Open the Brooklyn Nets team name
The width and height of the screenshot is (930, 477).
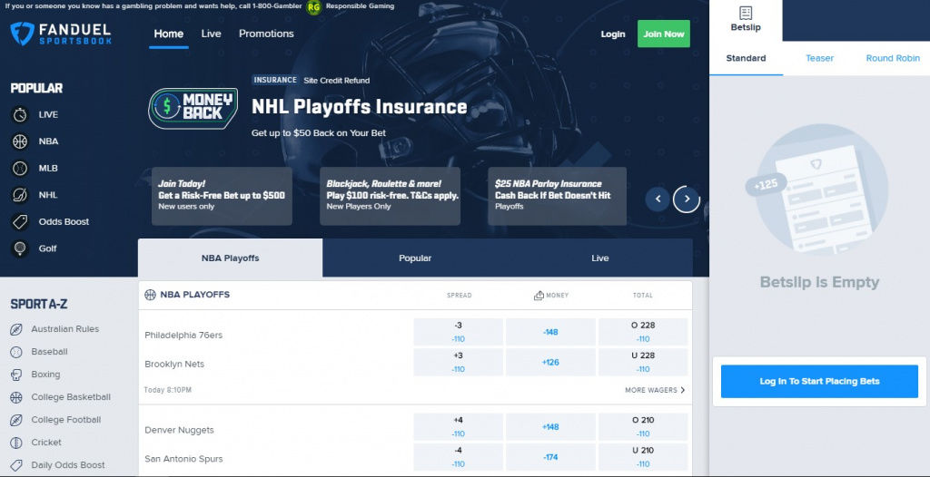(174, 364)
